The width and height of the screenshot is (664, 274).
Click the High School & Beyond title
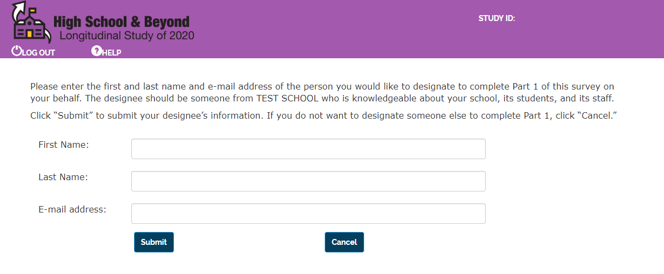pos(122,22)
